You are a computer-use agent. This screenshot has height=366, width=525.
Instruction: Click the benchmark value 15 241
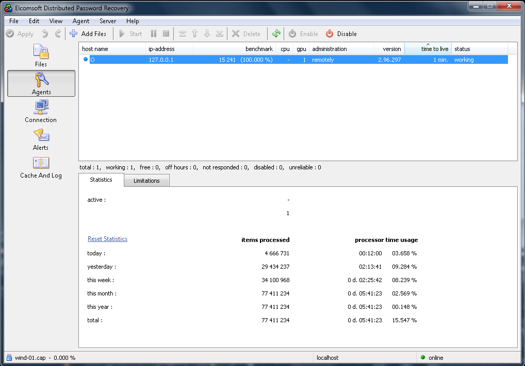(227, 60)
